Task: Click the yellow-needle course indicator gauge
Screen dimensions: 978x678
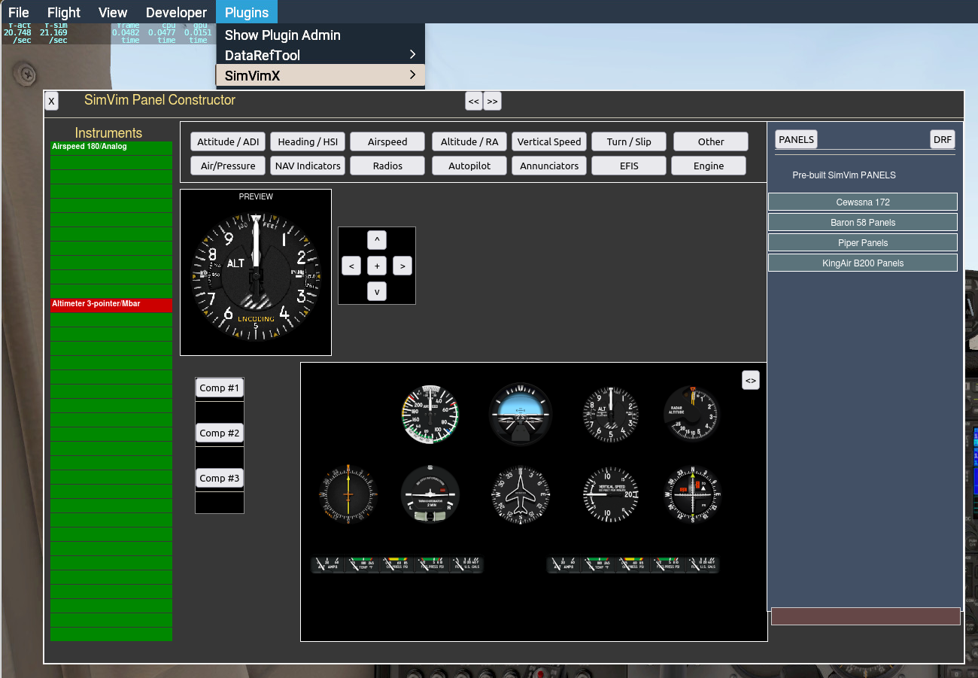Action: tap(348, 494)
